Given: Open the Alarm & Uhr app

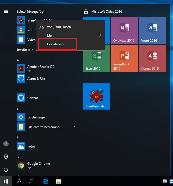Looking at the screenshot, I should click(x=36, y=79).
